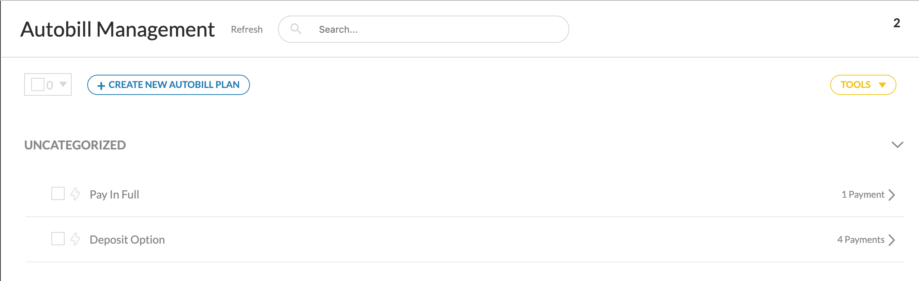Click the lightning bolt icon beside Pay In Full
The height and width of the screenshot is (281, 919).
coord(75,194)
